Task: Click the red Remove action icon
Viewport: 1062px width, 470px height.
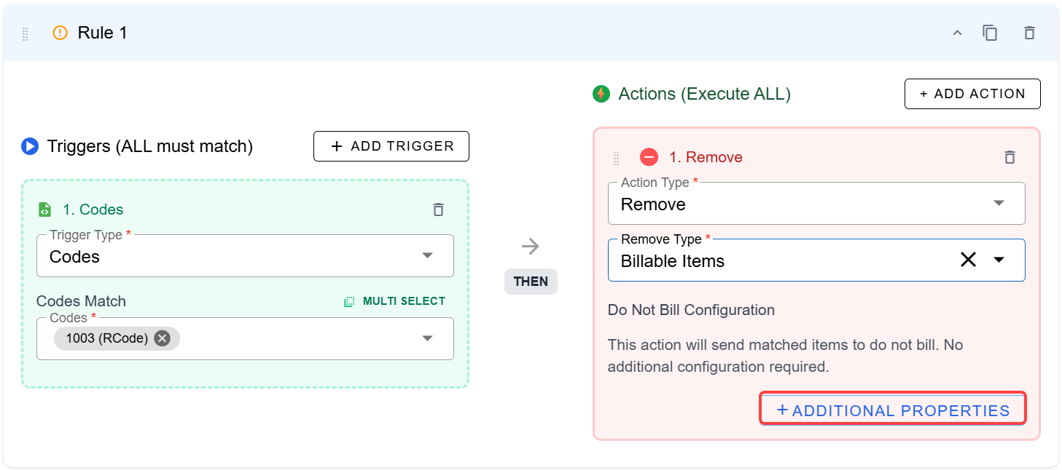Action: [x=649, y=157]
